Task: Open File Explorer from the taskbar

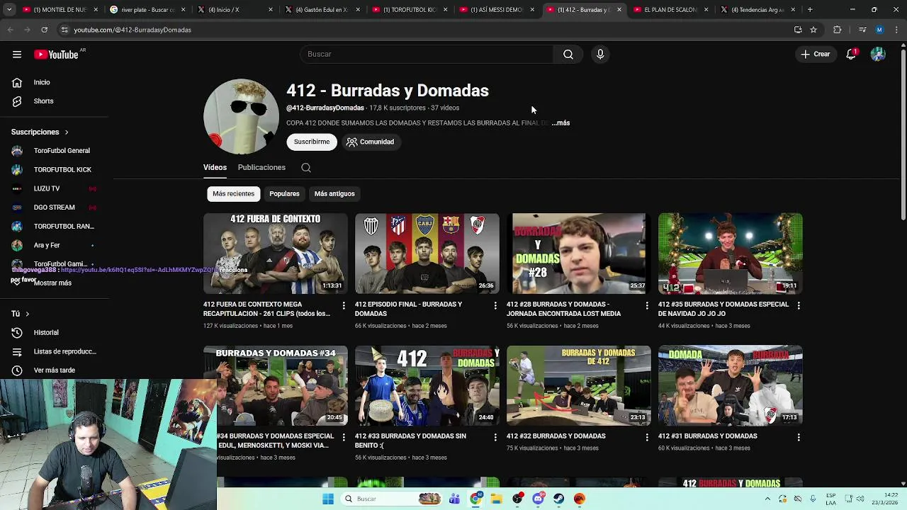Action: (497, 499)
